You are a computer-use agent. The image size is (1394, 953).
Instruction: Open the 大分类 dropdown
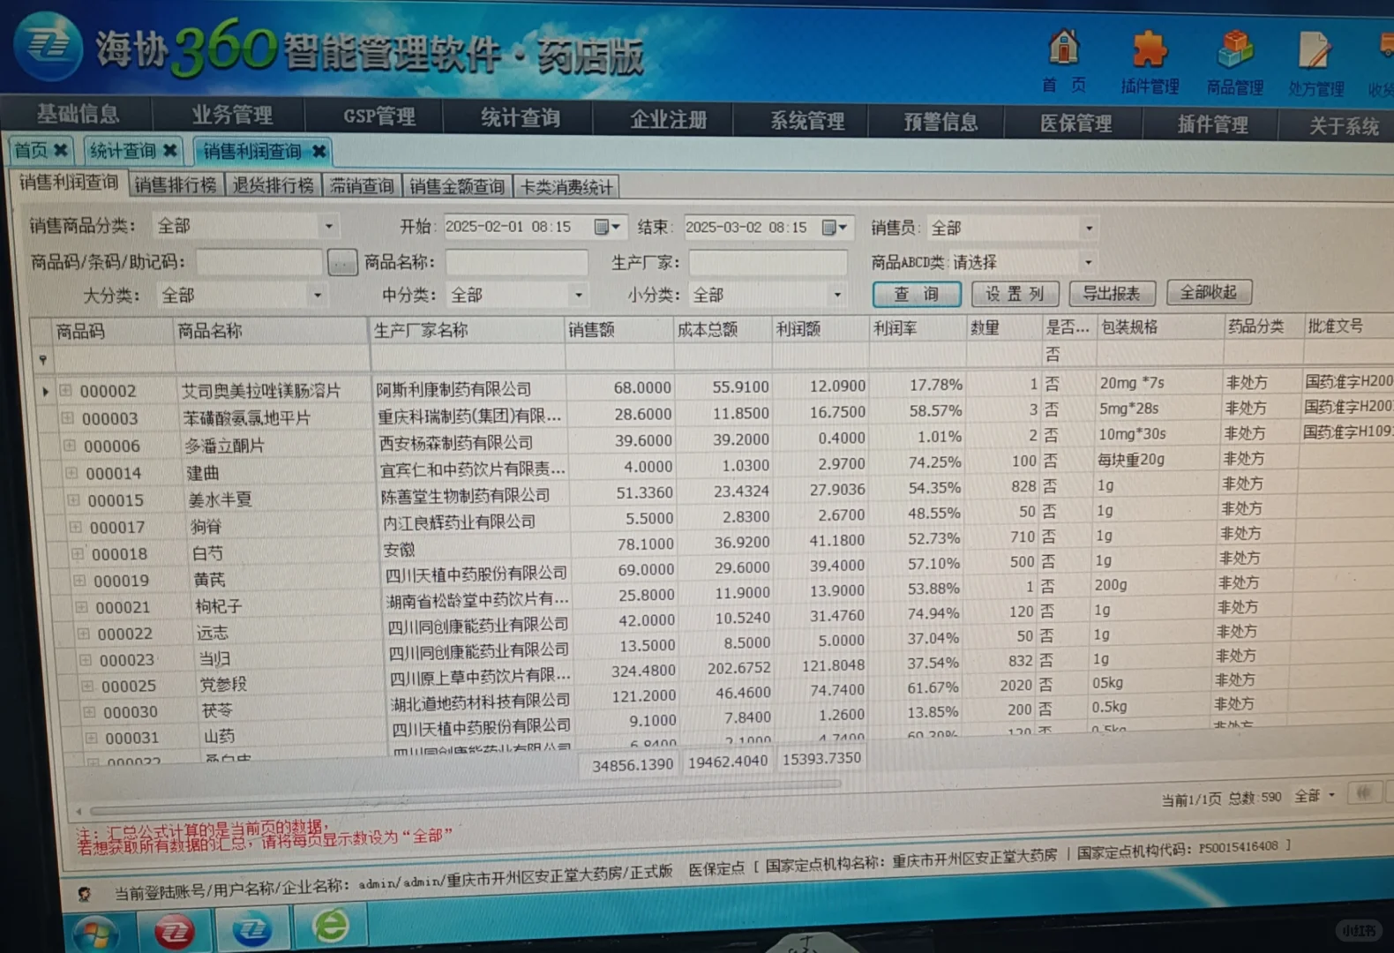pyautogui.click(x=318, y=296)
